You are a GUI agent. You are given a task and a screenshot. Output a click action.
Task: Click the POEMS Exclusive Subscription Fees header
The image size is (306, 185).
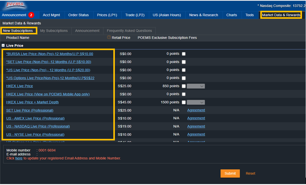click(x=167, y=38)
